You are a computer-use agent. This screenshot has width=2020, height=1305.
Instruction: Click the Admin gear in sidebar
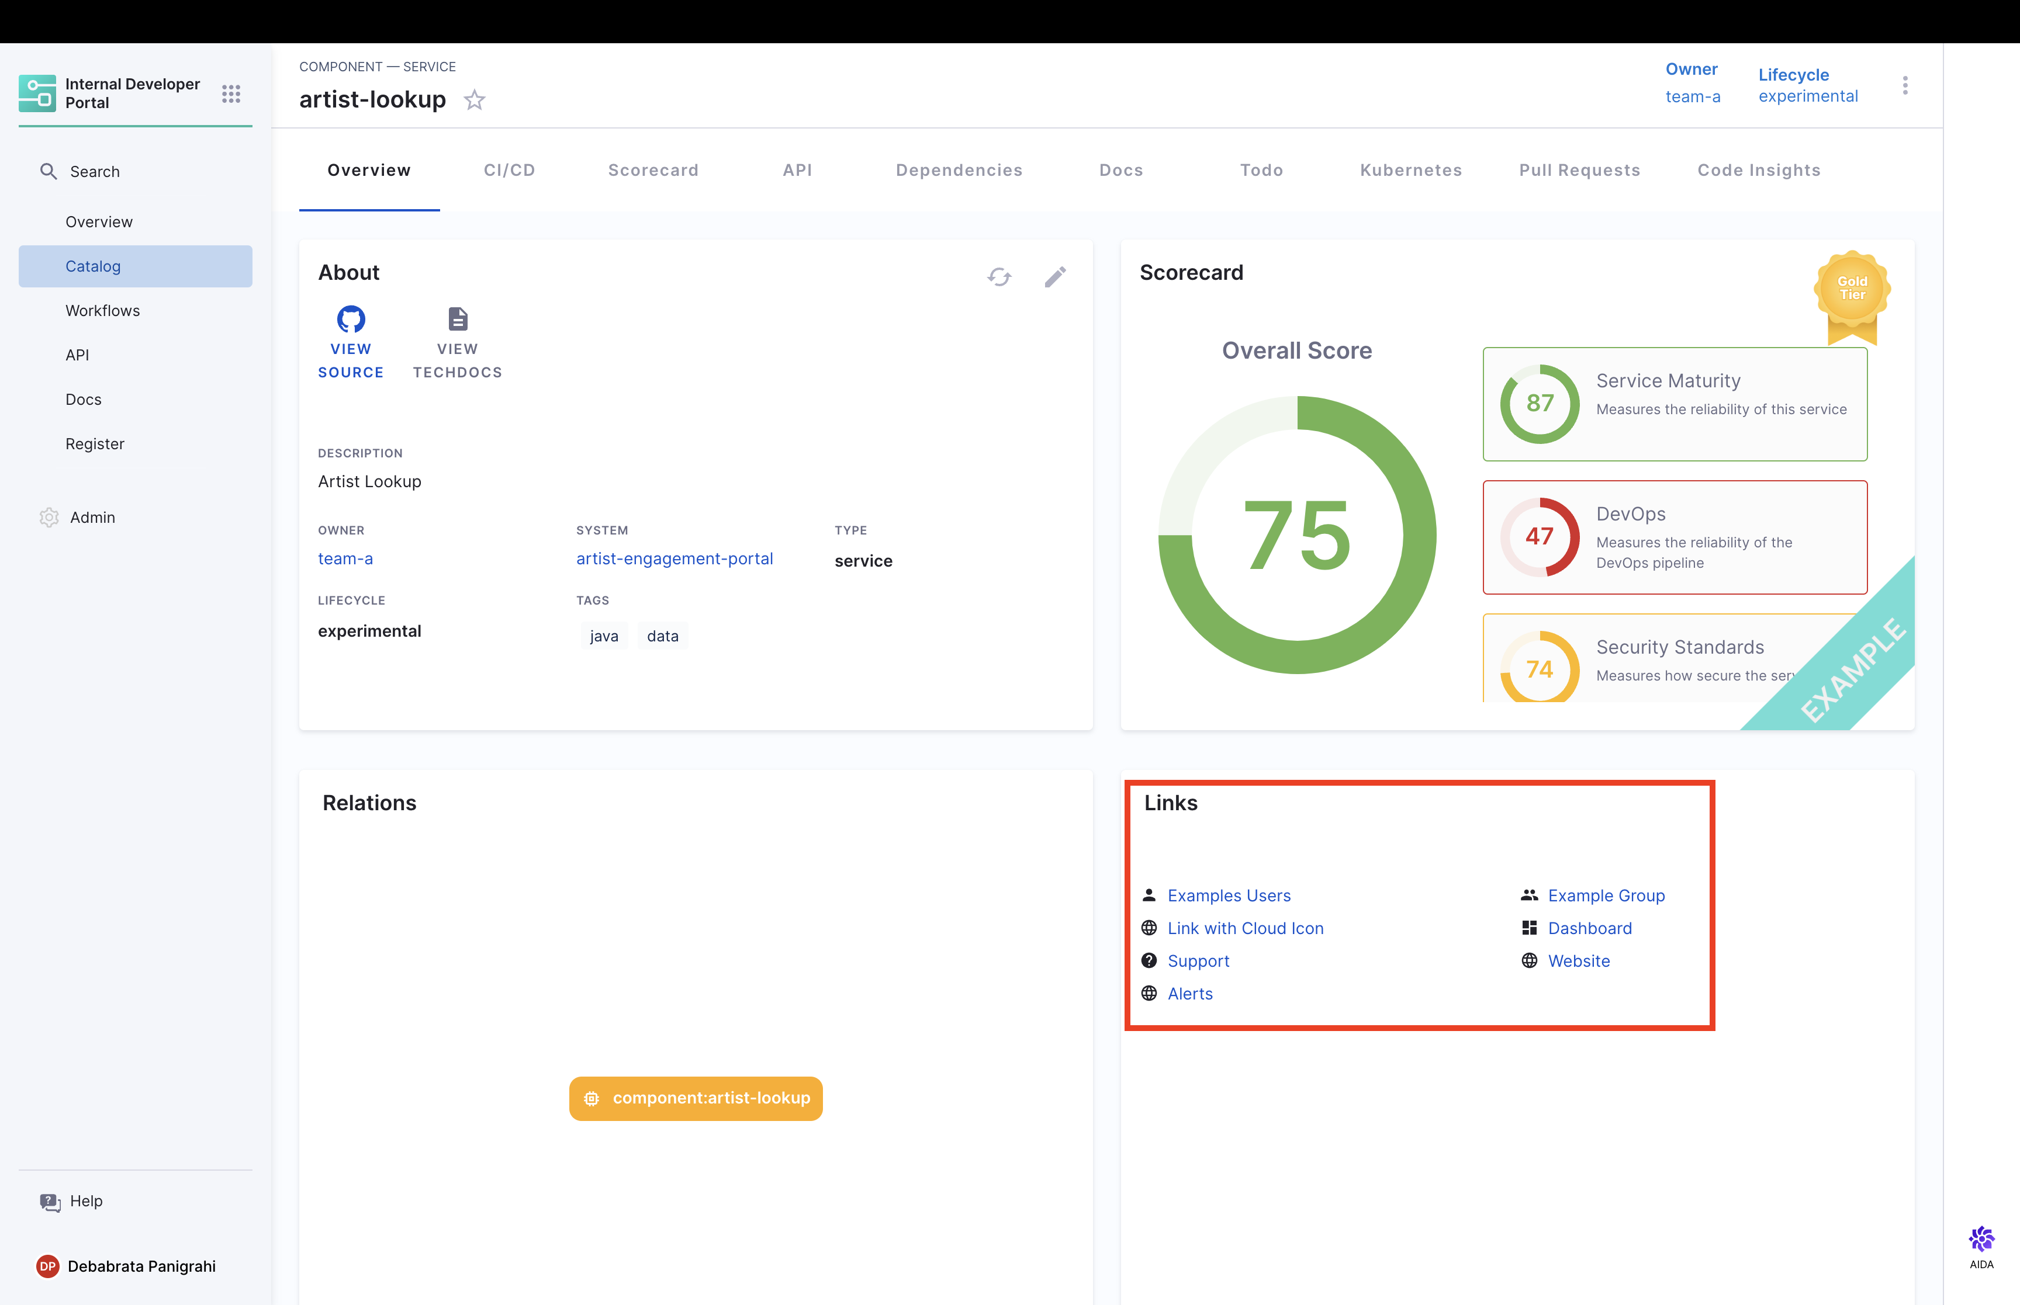click(49, 517)
